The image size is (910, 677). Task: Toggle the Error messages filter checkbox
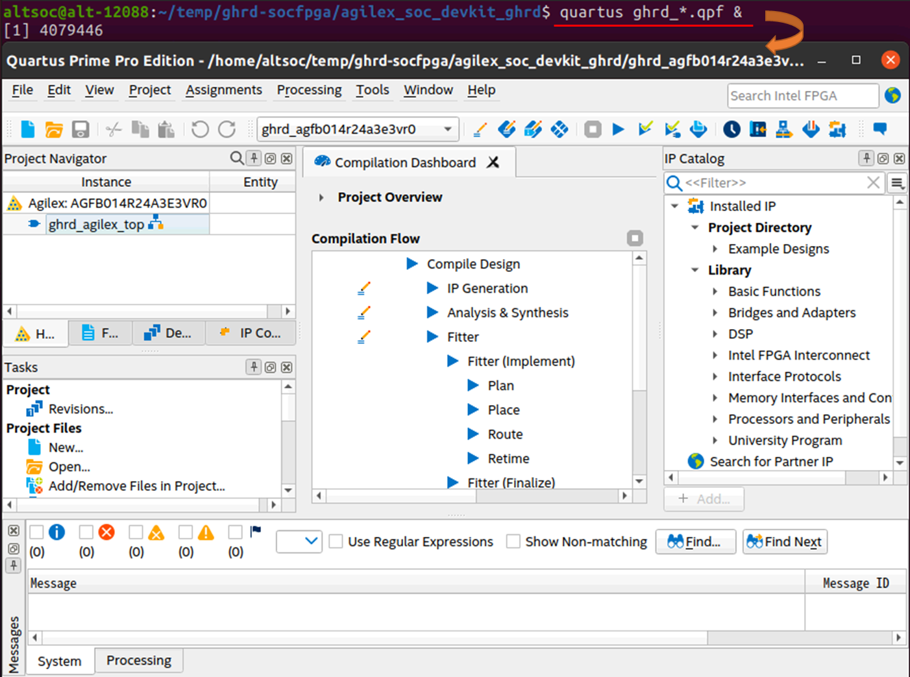click(86, 532)
